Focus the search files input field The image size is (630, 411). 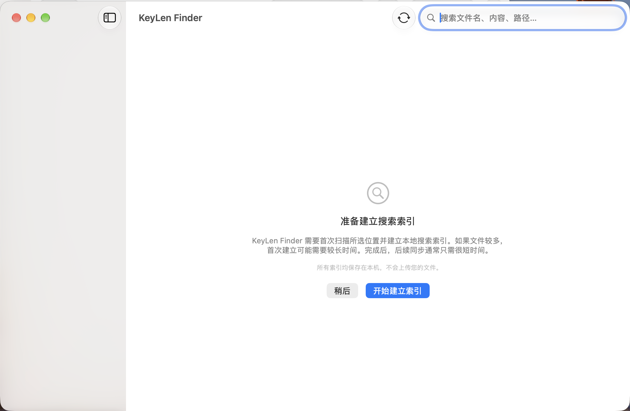click(523, 18)
